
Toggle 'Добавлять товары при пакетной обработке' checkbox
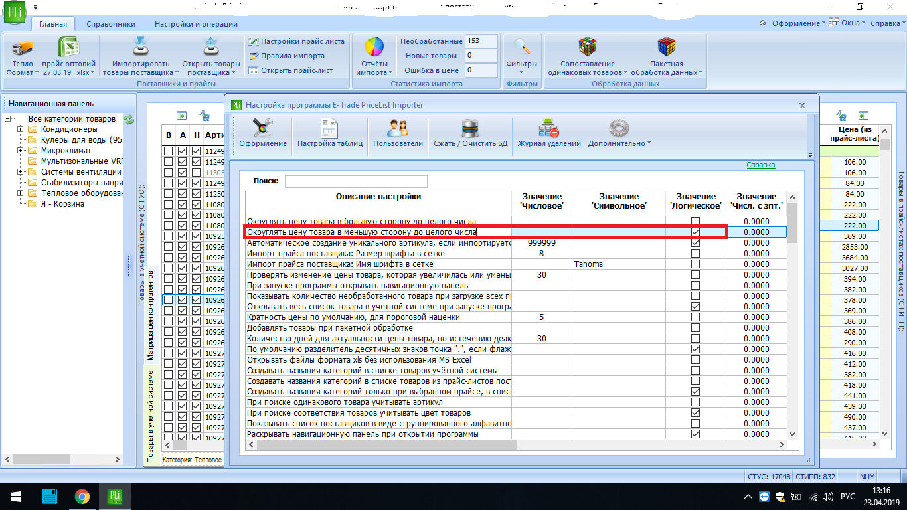point(695,328)
